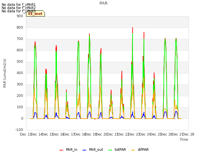Click the 100 y-axis tick label

click(20, 107)
